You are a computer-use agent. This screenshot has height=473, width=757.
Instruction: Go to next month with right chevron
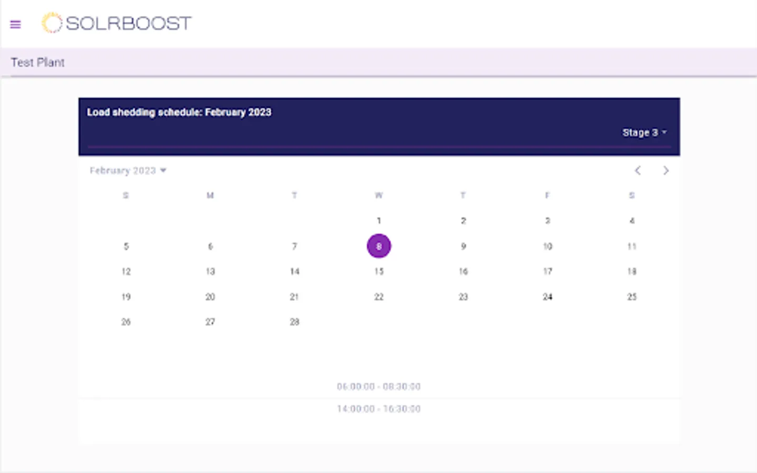666,170
